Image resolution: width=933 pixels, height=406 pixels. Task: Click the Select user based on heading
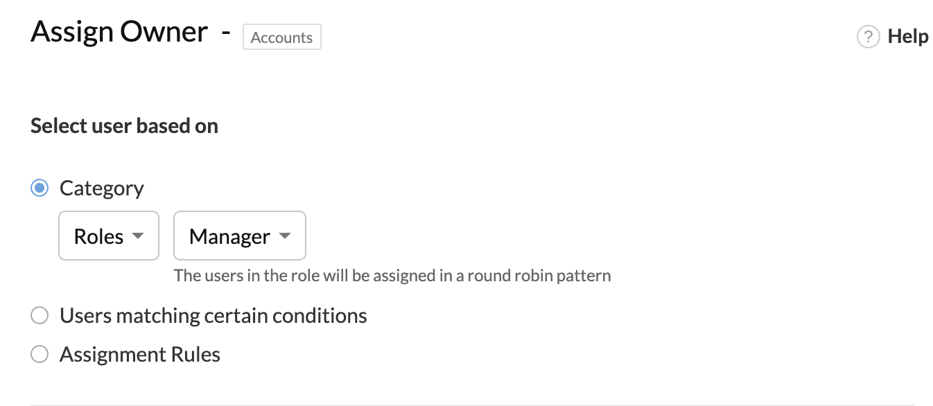pyautogui.click(x=125, y=126)
